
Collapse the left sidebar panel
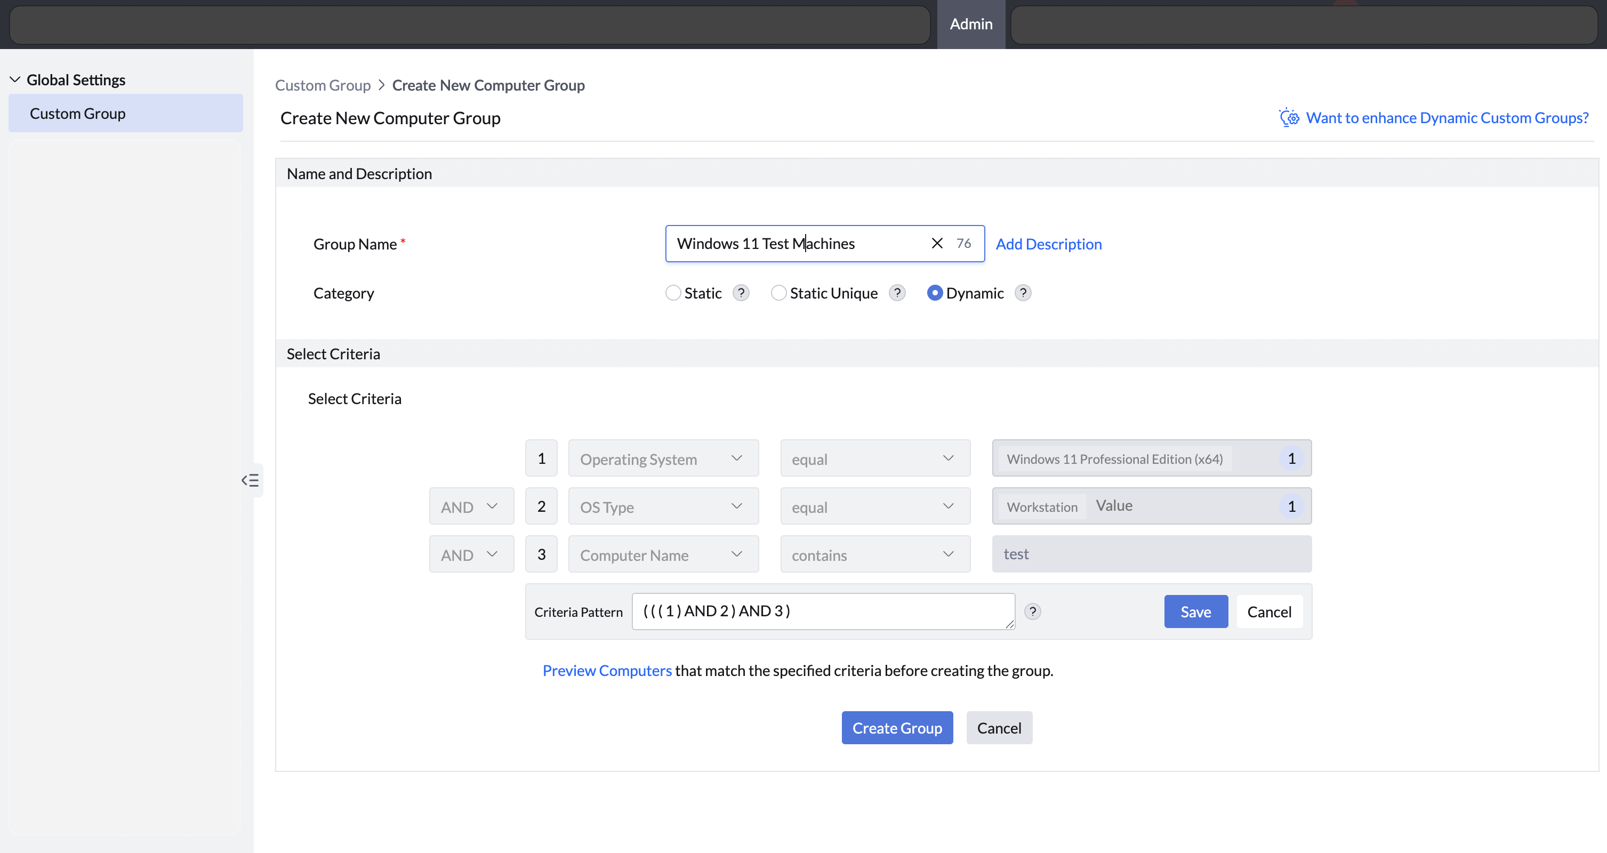click(250, 480)
